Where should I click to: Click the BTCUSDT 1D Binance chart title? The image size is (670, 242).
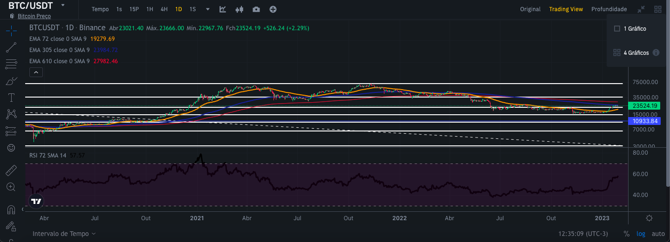pos(67,28)
